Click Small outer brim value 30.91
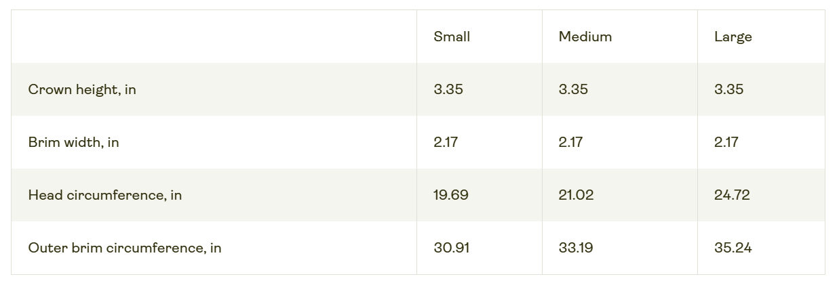 (x=451, y=248)
